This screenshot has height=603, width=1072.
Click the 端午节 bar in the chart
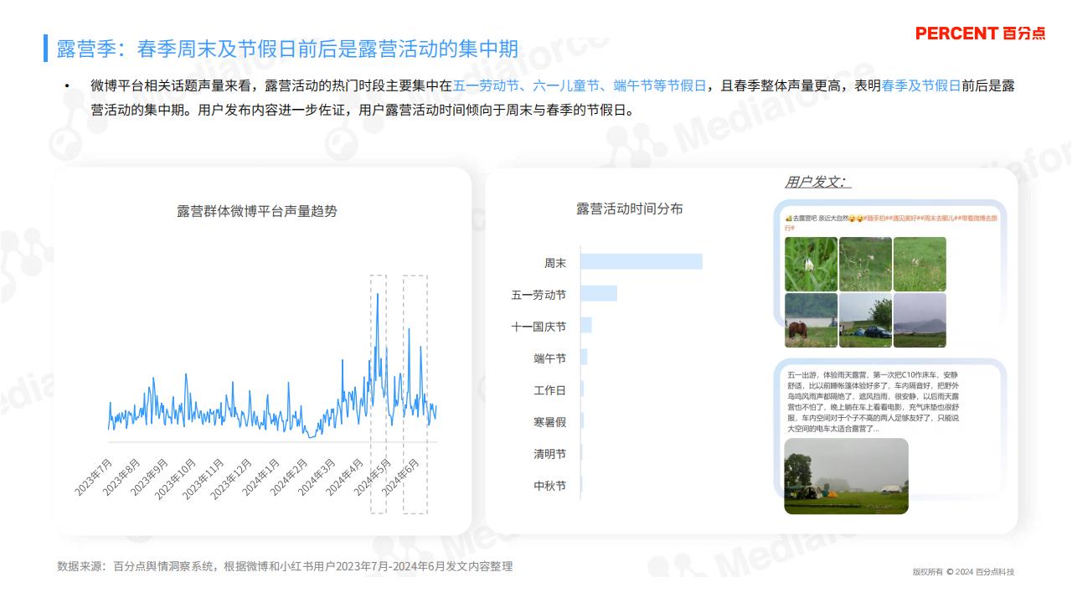point(584,358)
